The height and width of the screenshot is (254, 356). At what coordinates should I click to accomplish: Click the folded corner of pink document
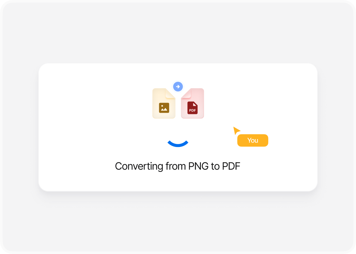coord(186,93)
